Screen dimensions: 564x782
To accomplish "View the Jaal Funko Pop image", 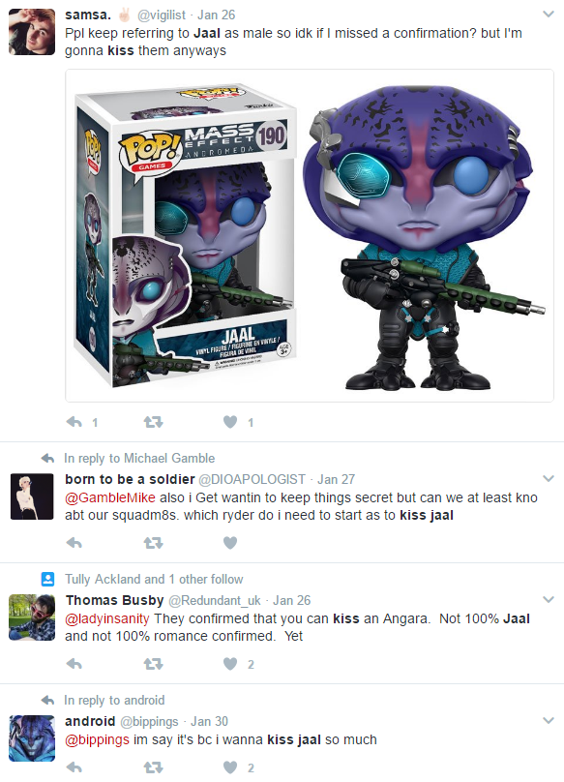I will point(310,235).
